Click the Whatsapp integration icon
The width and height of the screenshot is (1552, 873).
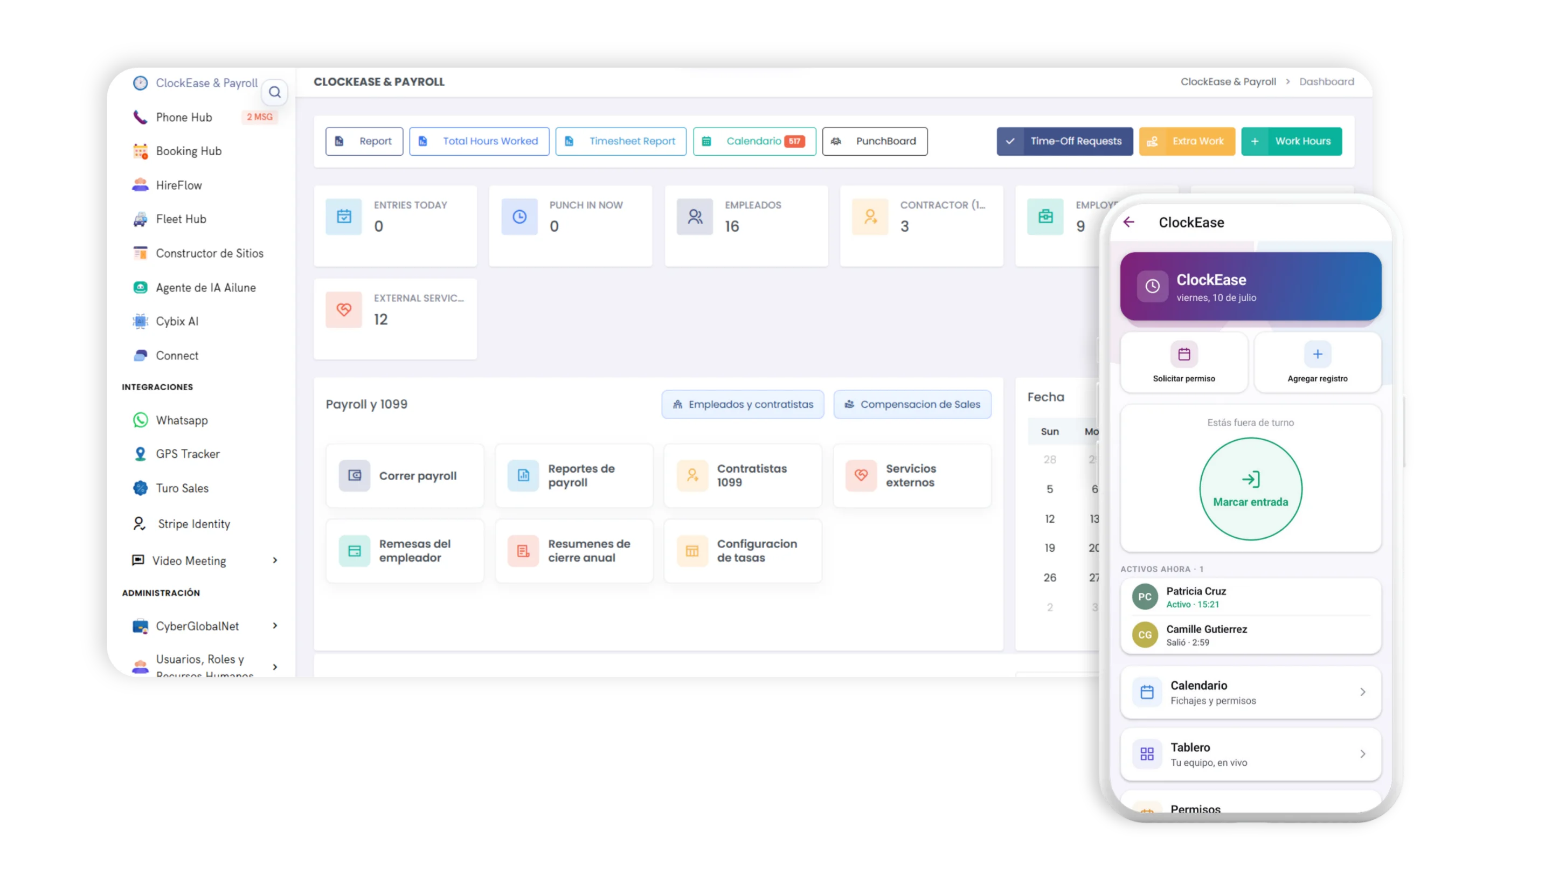point(140,420)
